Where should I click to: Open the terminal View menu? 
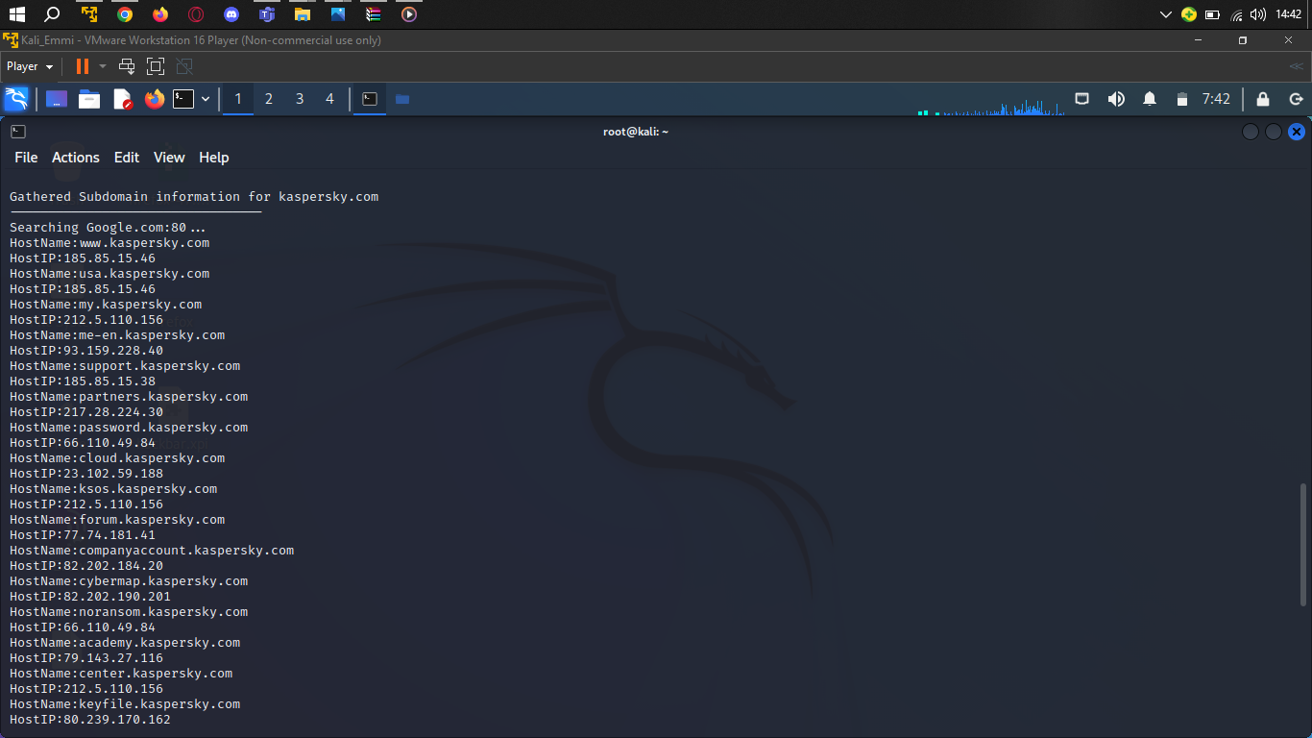coord(169,158)
